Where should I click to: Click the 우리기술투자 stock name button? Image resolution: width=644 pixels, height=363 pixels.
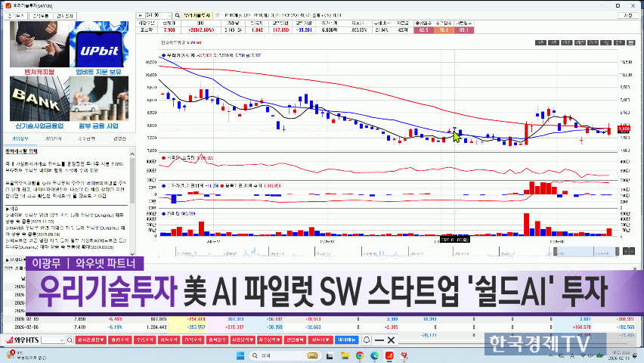point(198,14)
